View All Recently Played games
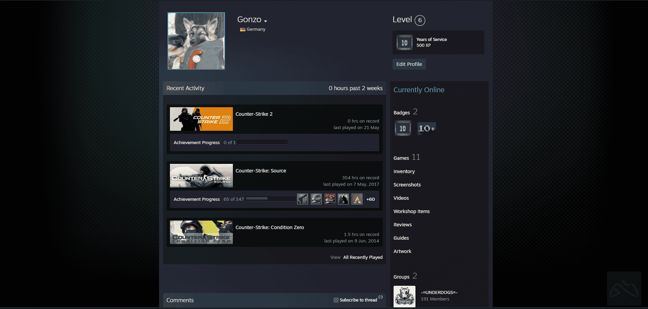This screenshot has width=648, height=309. click(363, 257)
